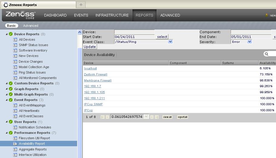Screen dimensions: 276x158
Task: Collapse the Event Reports tree section
Action: pos(7,100)
